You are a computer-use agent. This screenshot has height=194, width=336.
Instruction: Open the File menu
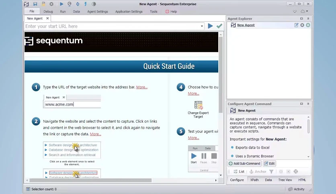pyautogui.click(x=32, y=11)
